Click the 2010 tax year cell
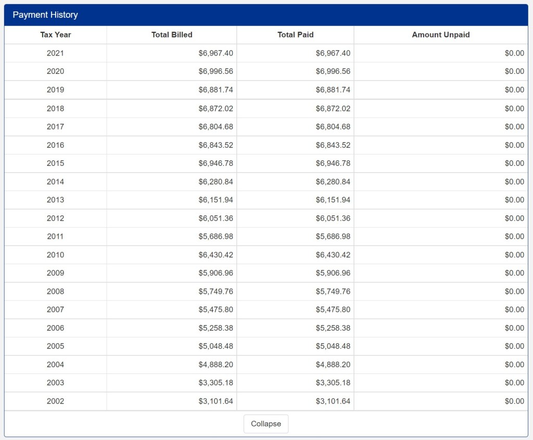This screenshot has width=533, height=440. [56, 255]
